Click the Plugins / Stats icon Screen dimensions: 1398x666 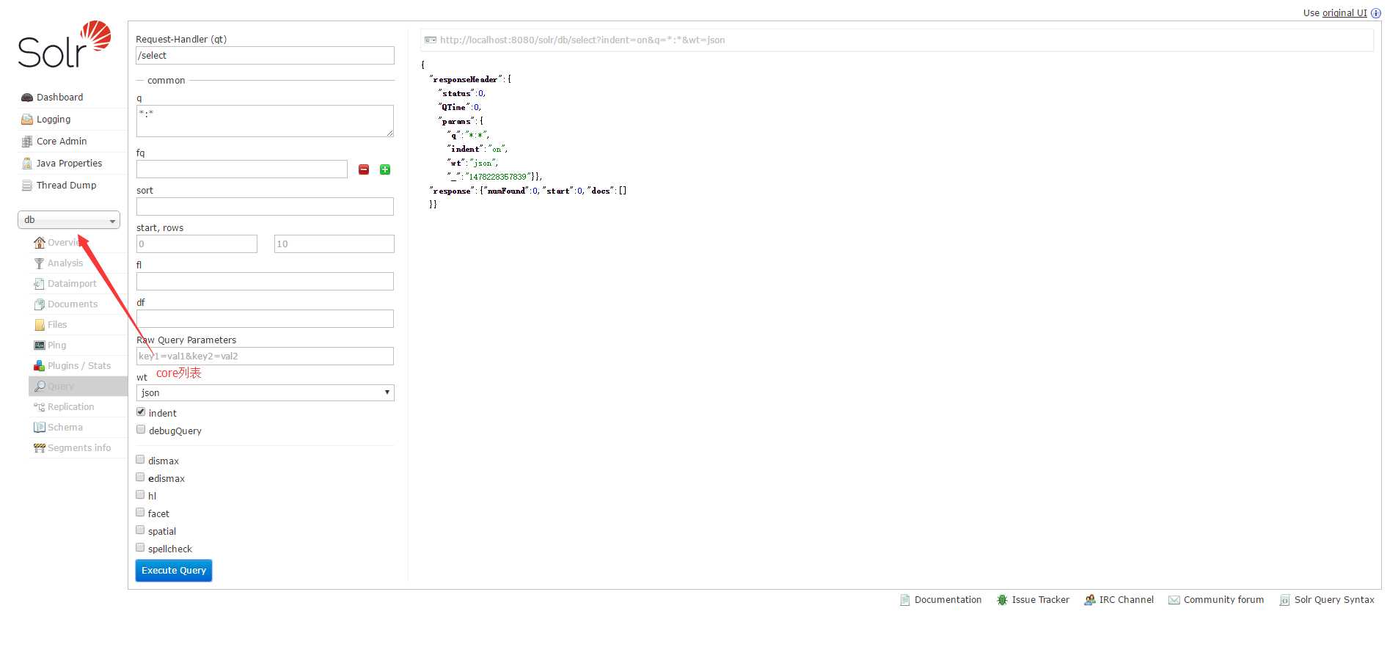coord(40,366)
